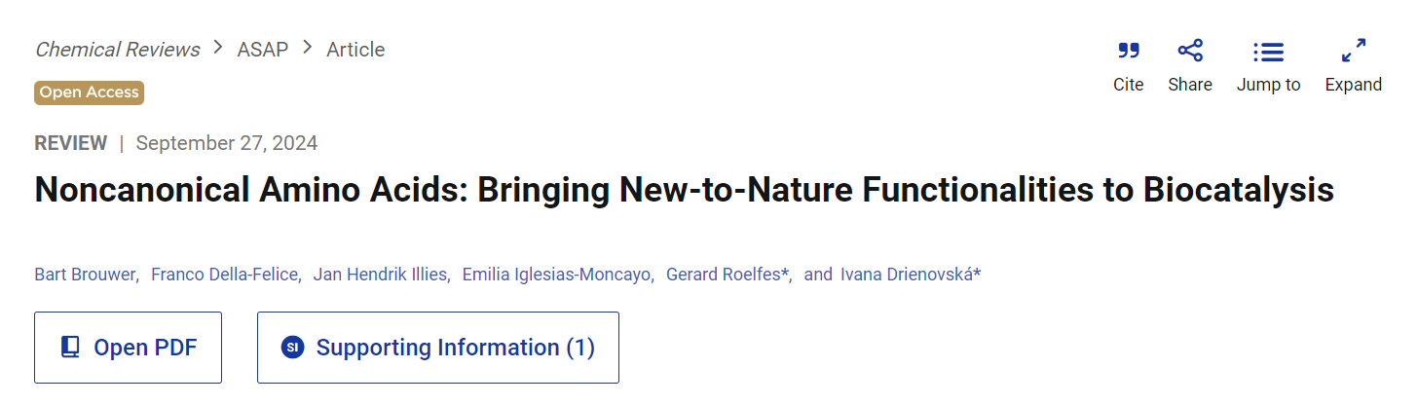This screenshot has width=1418, height=405.
Task: Open Supporting Information (1)
Action: point(438,348)
